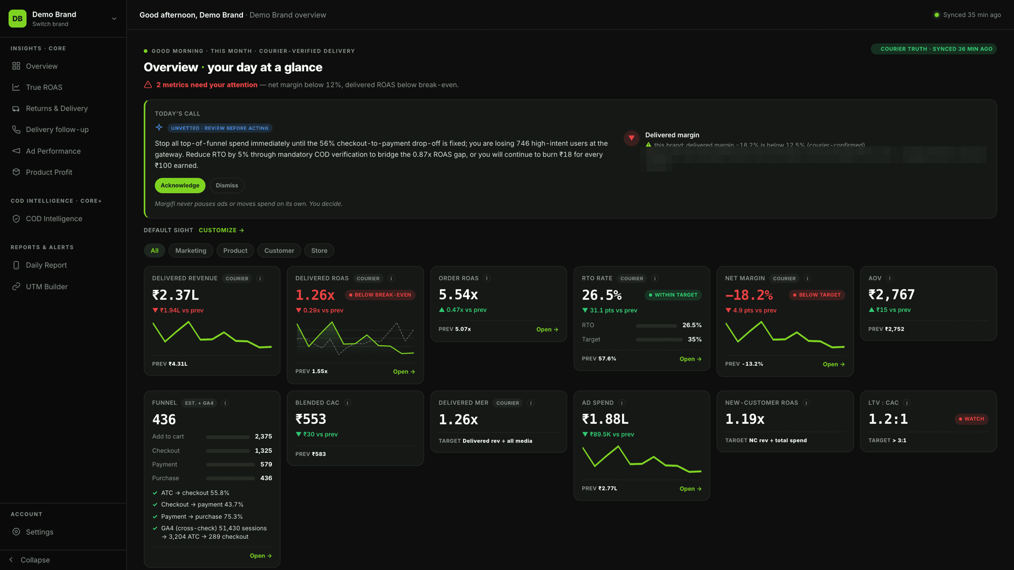
Task: Click the info icon on Ad Spend card
Action: (622, 403)
